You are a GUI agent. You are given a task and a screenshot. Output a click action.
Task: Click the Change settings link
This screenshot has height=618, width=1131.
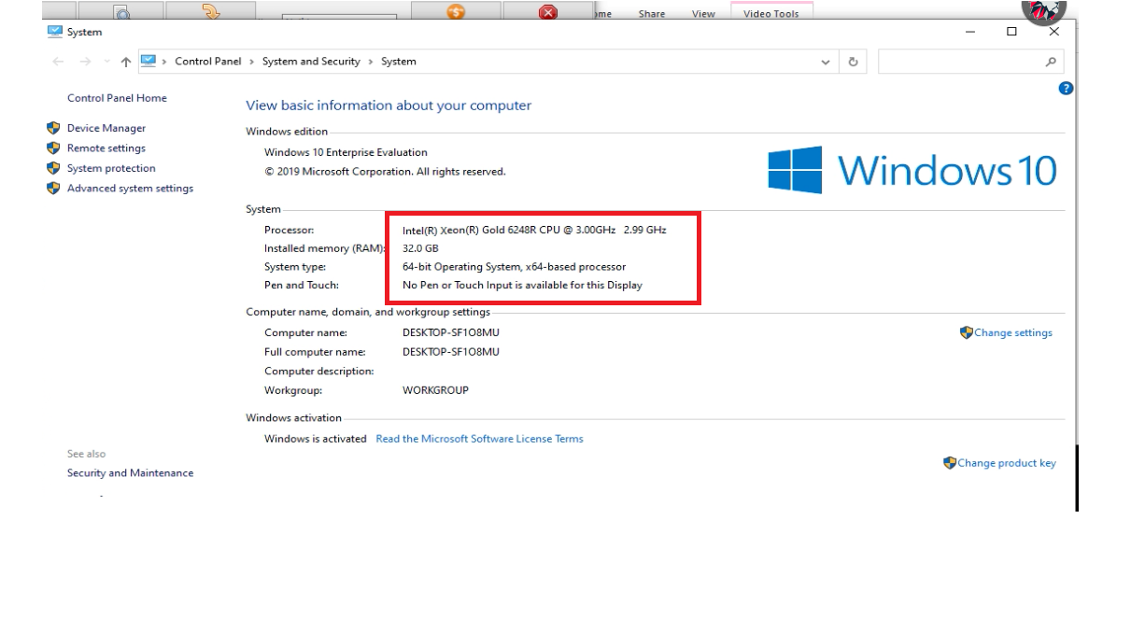[1013, 332]
